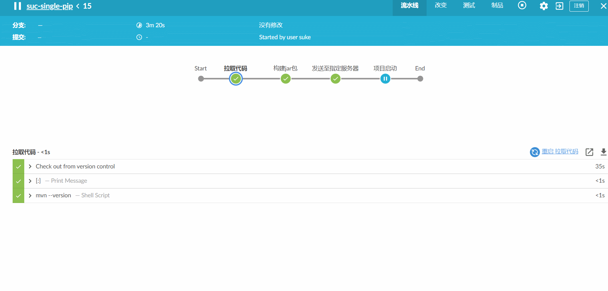Expand the mvn --version shell script step
Image resolution: width=608 pixels, height=291 pixels.
click(x=30, y=196)
